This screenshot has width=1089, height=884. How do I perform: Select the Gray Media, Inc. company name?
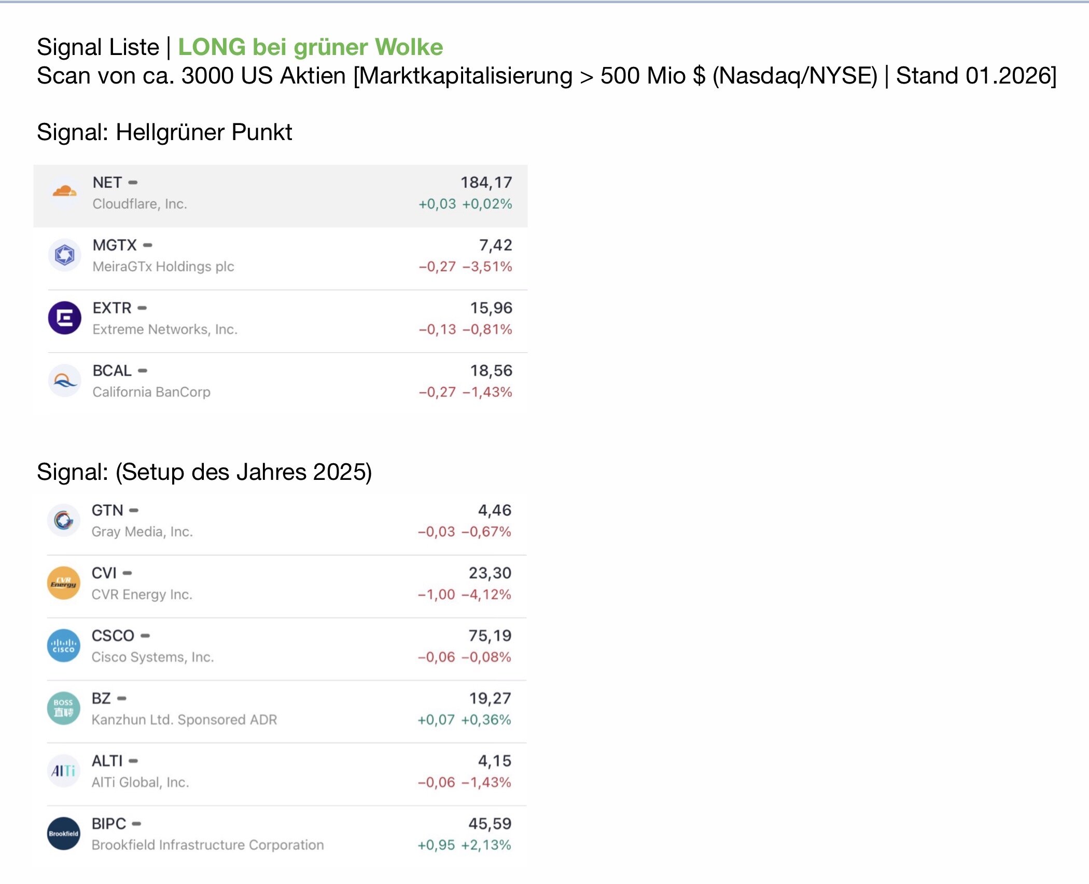click(x=142, y=532)
